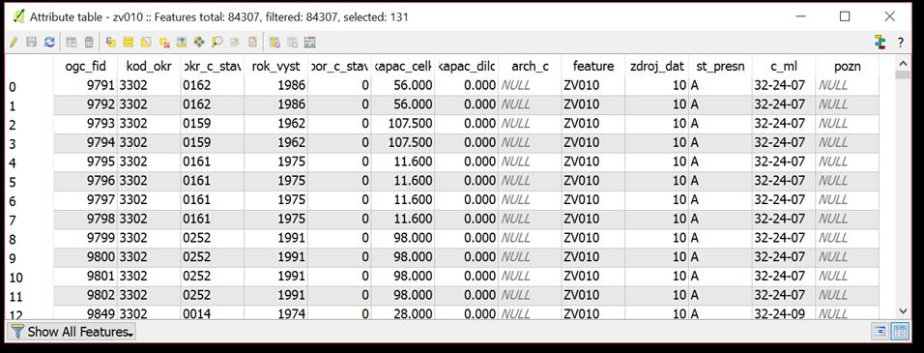Viewport: 924px width, 353px height.
Task: Pan map to selected rows icon
Action: coord(199,42)
